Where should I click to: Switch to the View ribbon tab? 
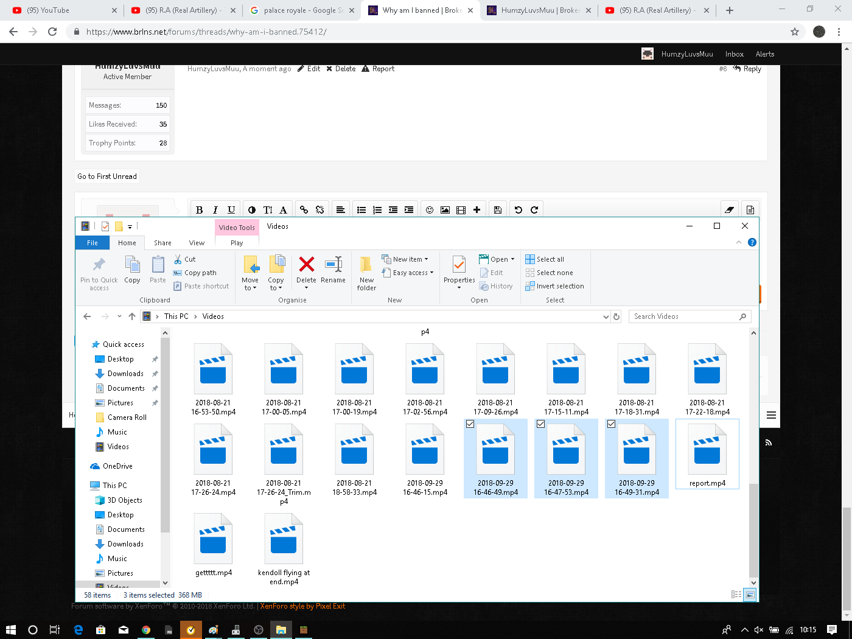click(x=197, y=243)
